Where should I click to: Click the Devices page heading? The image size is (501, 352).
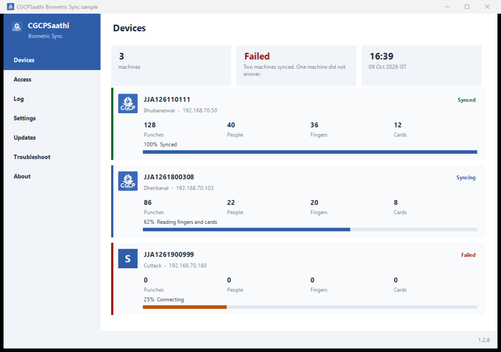[129, 28]
